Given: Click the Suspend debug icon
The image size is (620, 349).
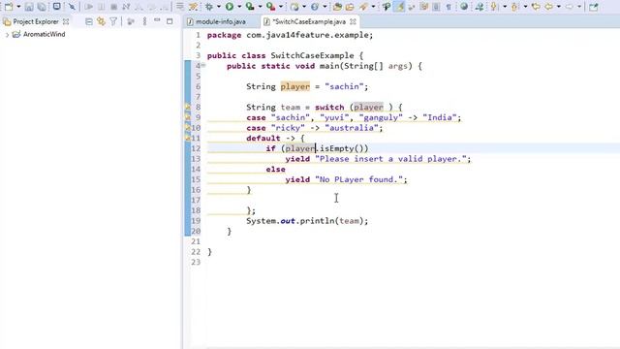Looking at the screenshot, I should (101, 7).
